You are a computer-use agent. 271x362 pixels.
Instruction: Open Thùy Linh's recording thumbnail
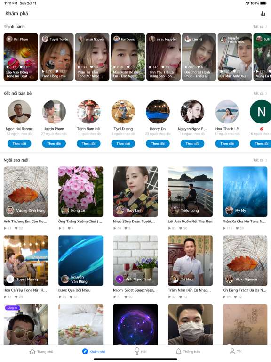coord(135,192)
